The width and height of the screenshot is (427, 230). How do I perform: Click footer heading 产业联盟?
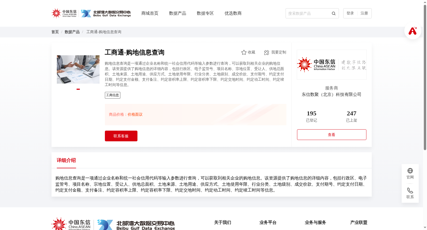tap(359, 223)
